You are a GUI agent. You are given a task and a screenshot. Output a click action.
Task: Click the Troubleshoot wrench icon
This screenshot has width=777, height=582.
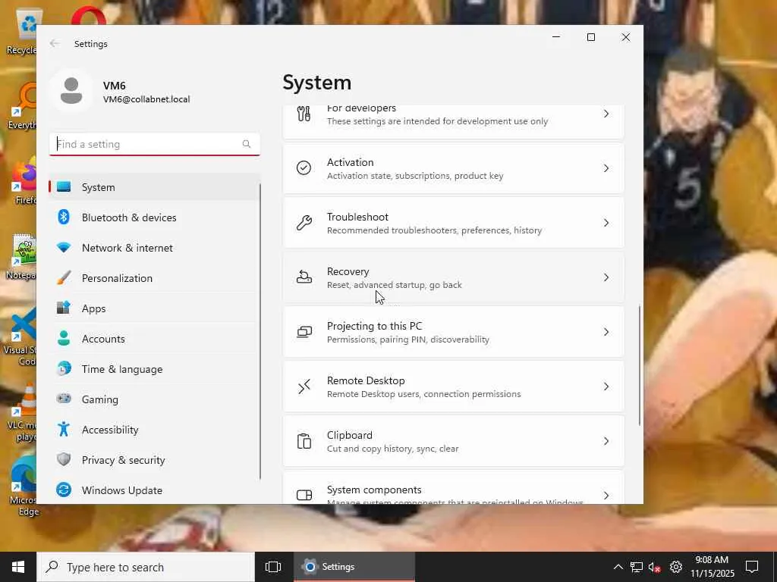(x=304, y=223)
